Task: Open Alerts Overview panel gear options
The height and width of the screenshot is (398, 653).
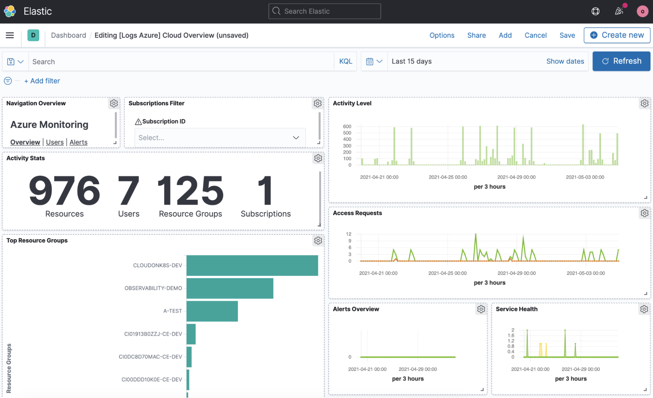Action: tap(481, 309)
